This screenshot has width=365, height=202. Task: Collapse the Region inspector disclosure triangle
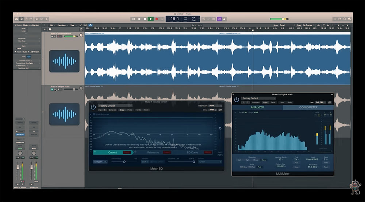[x=15, y=25]
